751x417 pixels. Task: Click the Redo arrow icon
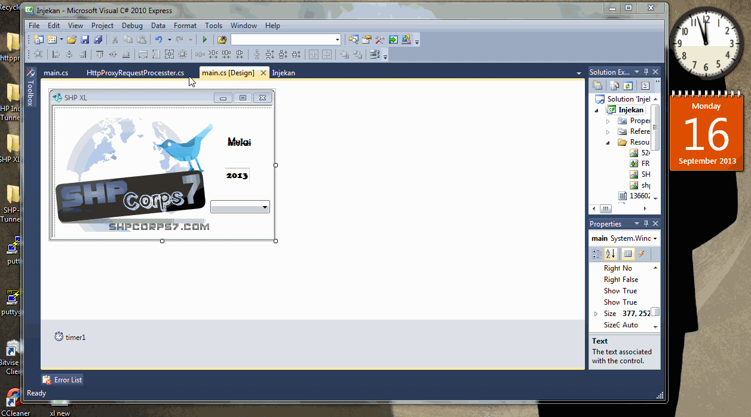tap(179, 39)
